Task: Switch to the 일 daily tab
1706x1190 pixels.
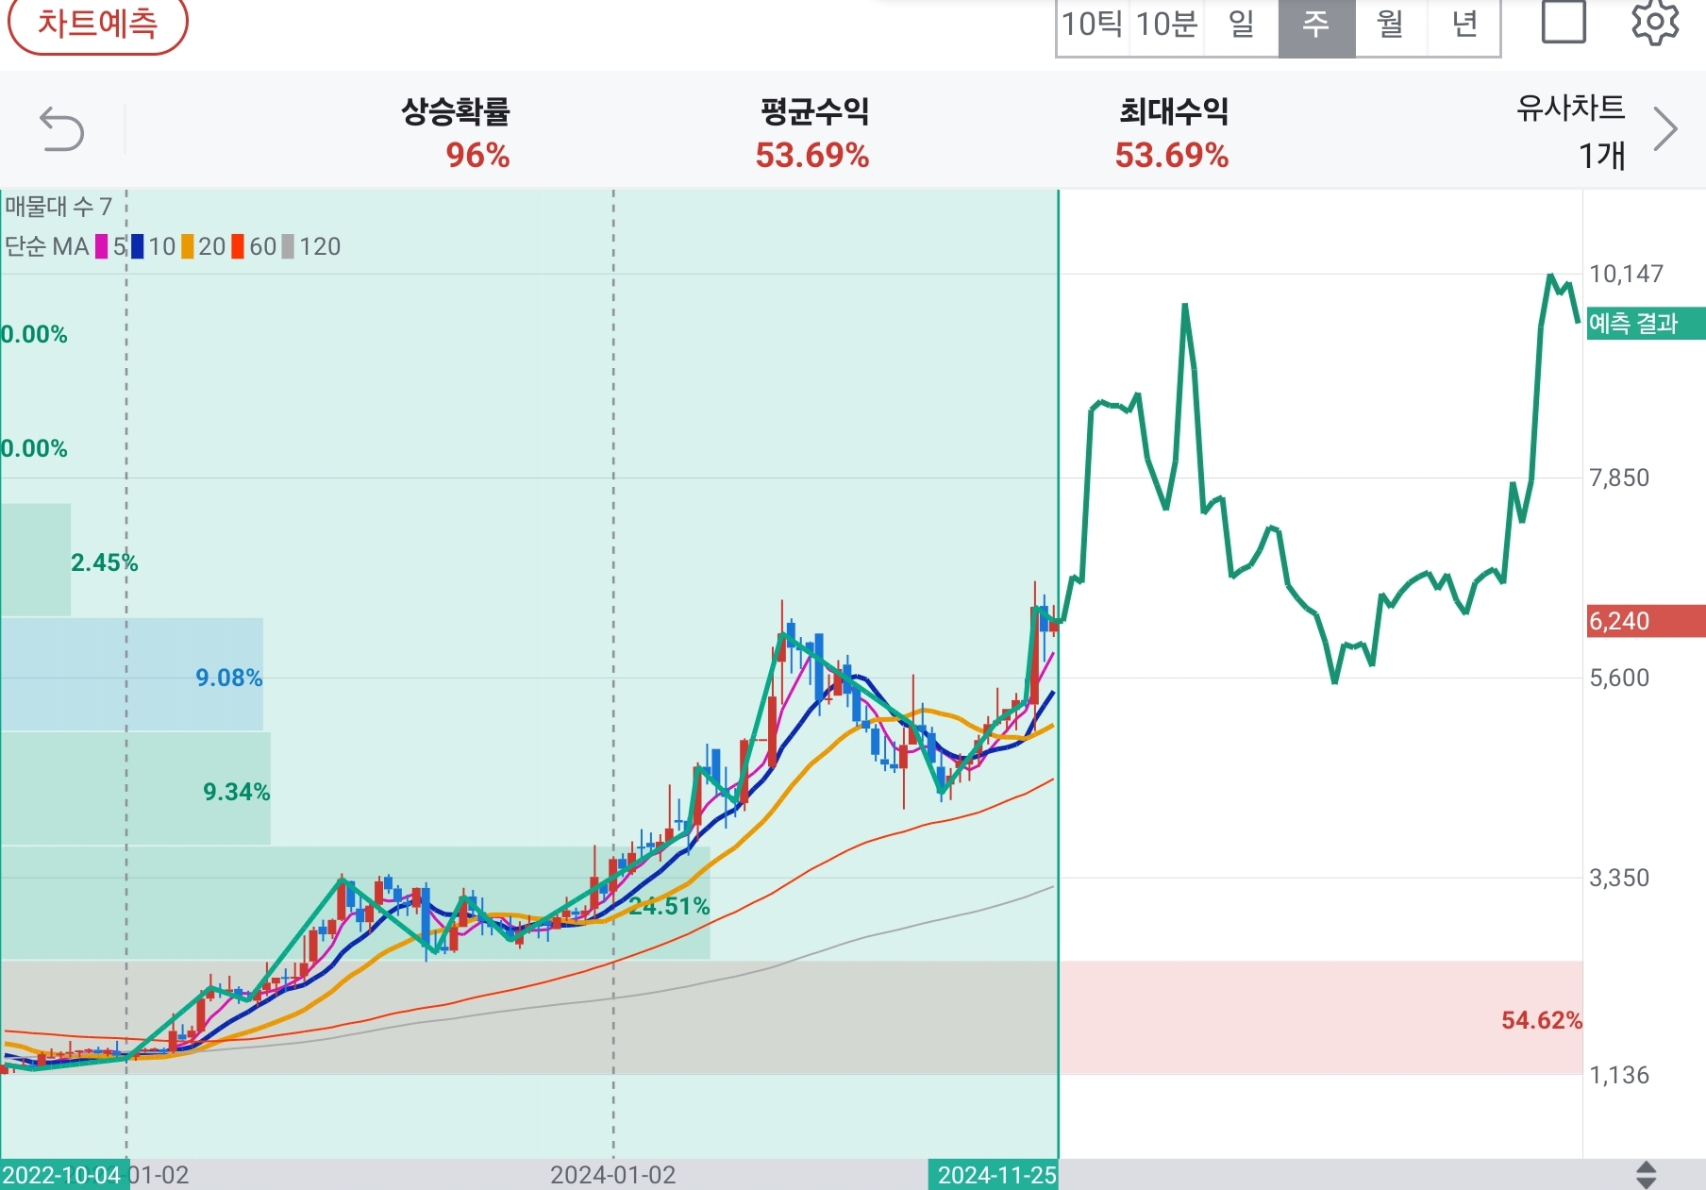Action: (1241, 25)
